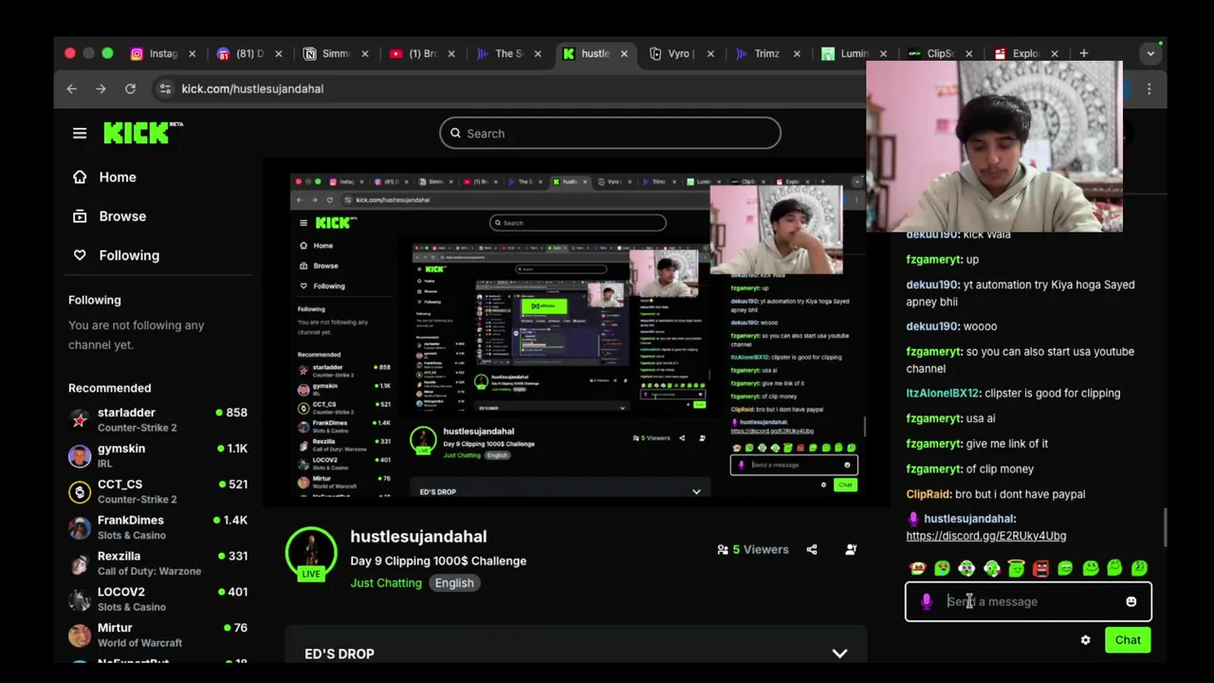Click the address bar URL kick.com/hustlesujandahal

252,89
